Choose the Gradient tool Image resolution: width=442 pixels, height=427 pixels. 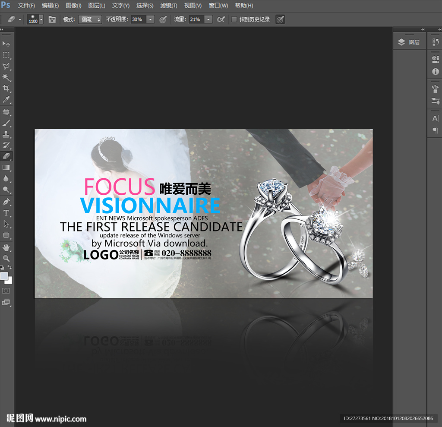pos(6,167)
